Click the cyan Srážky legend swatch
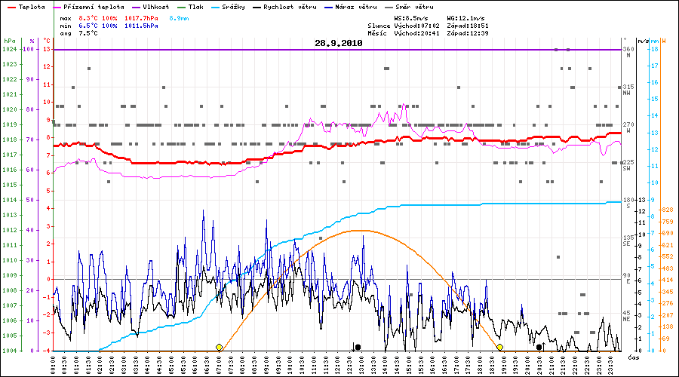This screenshot has width=679, height=377. tap(215, 8)
